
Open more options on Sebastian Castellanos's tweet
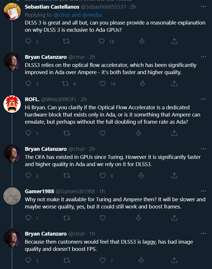click(203, 7)
